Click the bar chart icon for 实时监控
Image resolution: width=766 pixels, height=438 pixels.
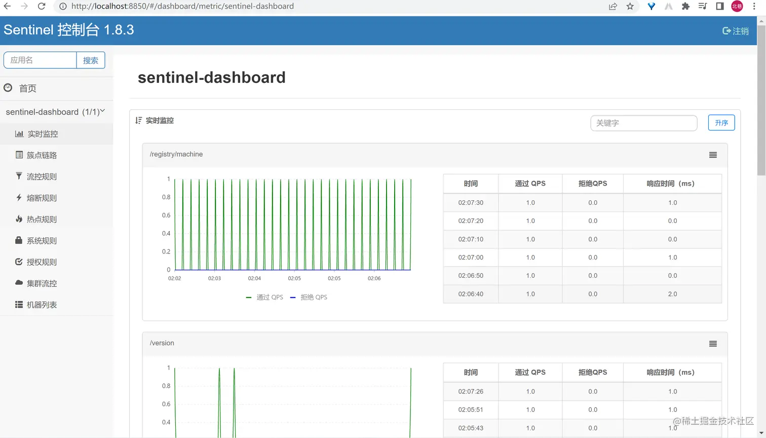click(19, 134)
